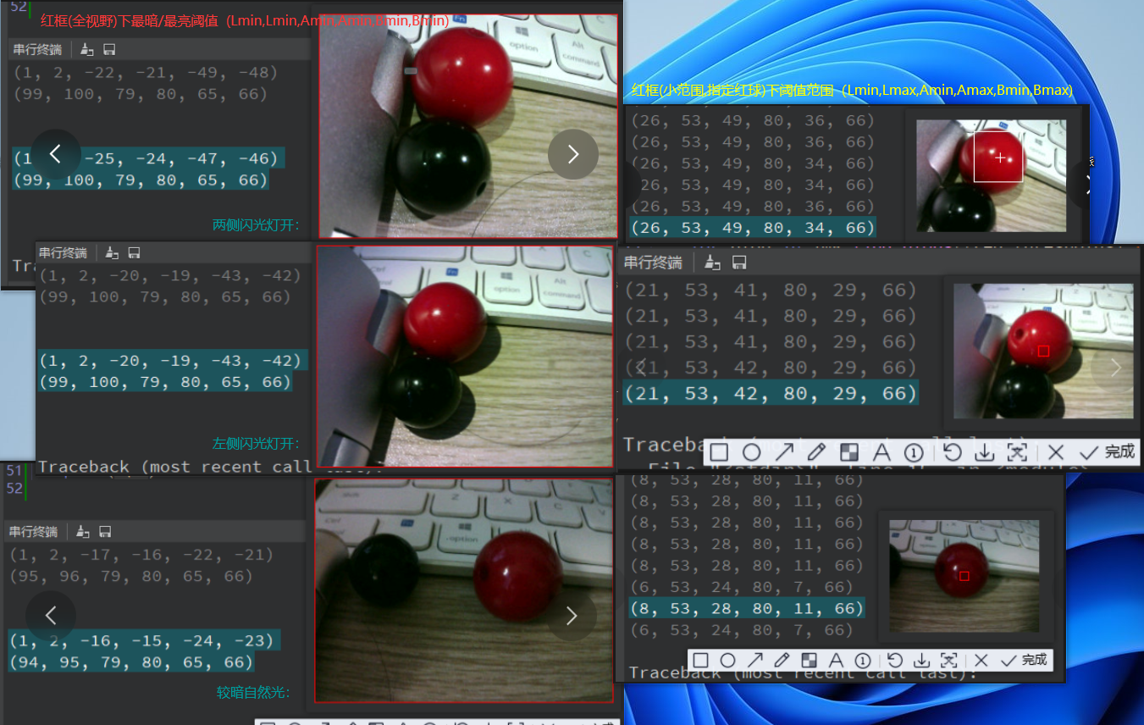
Task: Go to previous image in 两侧闪光灯开 panel
Action: 56,154
